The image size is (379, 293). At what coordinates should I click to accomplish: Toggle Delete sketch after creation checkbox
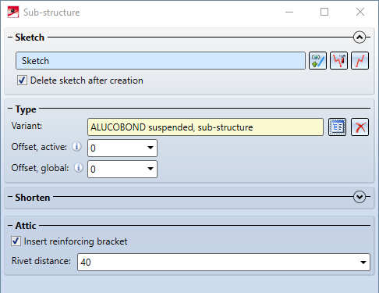tap(22, 80)
